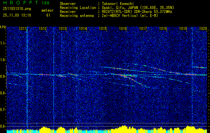This screenshot has width=210, height=133.
Task: Click the 'Receiving Location' field label
Action: coord(78,8)
